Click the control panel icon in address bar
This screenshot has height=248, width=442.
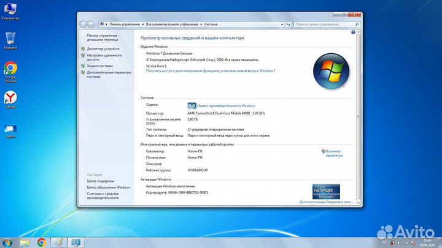[102, 24]
